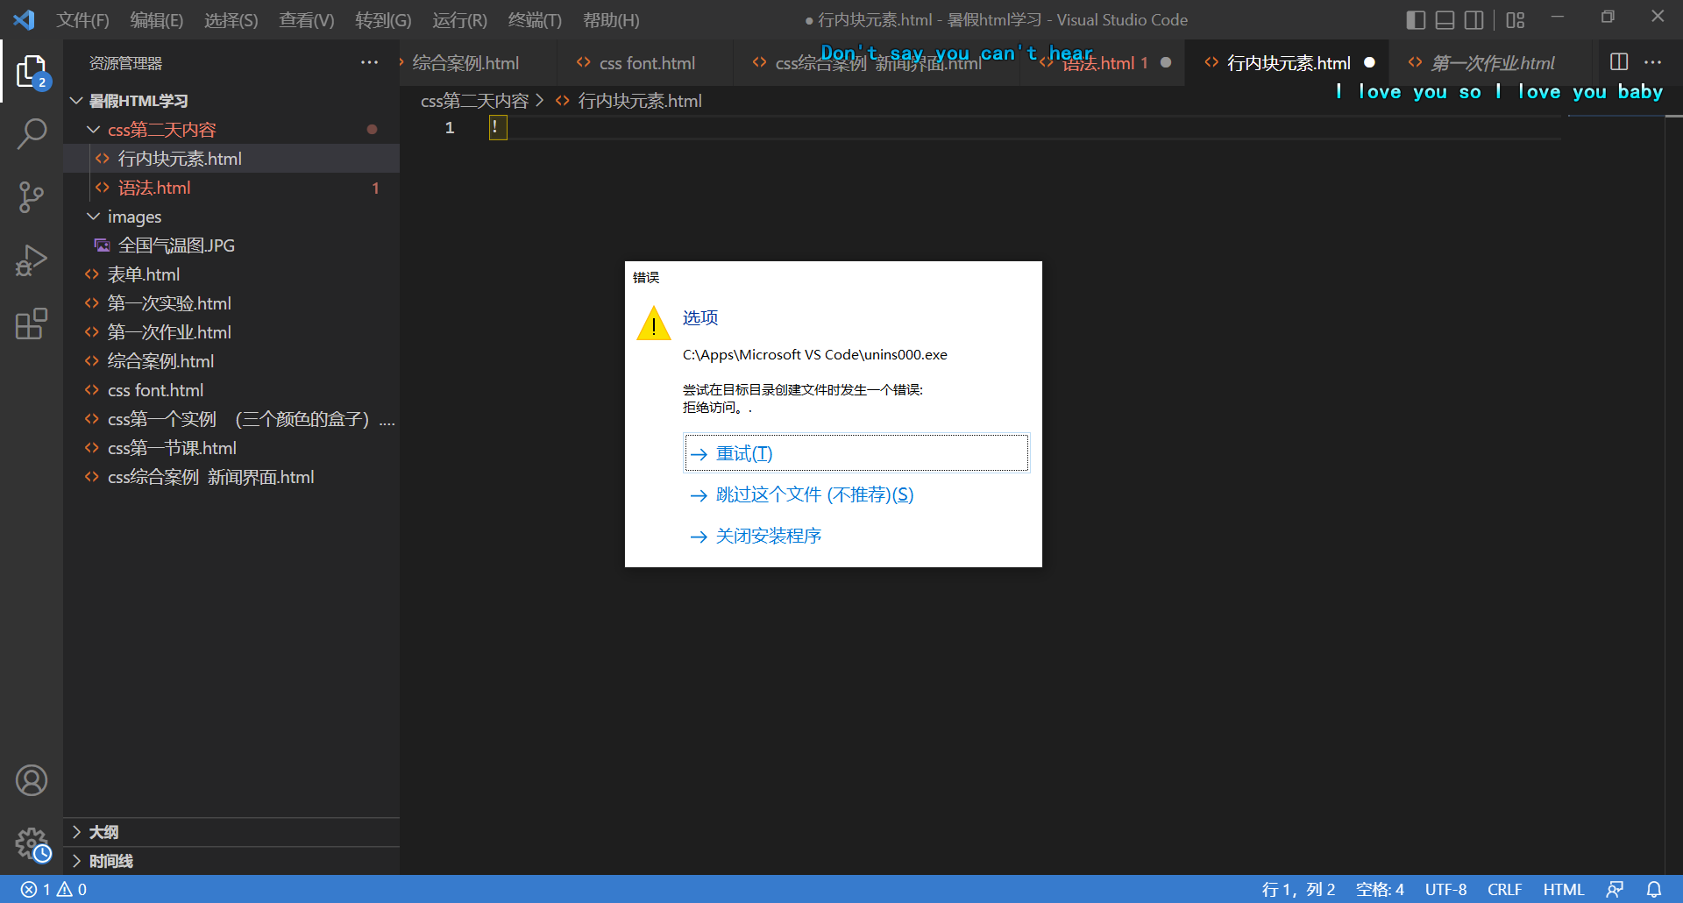Choose 关闭安装程序 in the error dialog
The width and height of the screenshot is (1683, 903).
tap(768, 536)
